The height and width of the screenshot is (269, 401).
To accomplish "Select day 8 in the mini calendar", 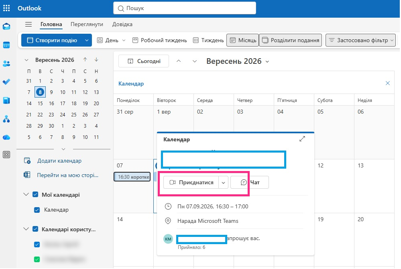I will pyautogui.click(x=40, y=92).
